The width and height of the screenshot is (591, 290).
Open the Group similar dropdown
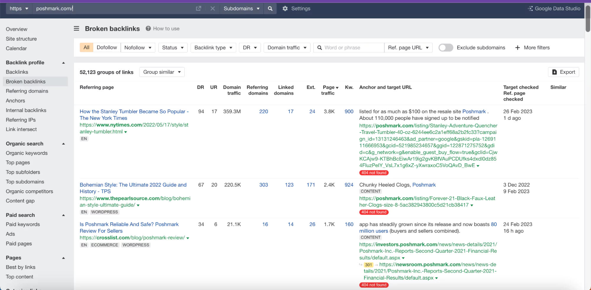coord(162,72)
